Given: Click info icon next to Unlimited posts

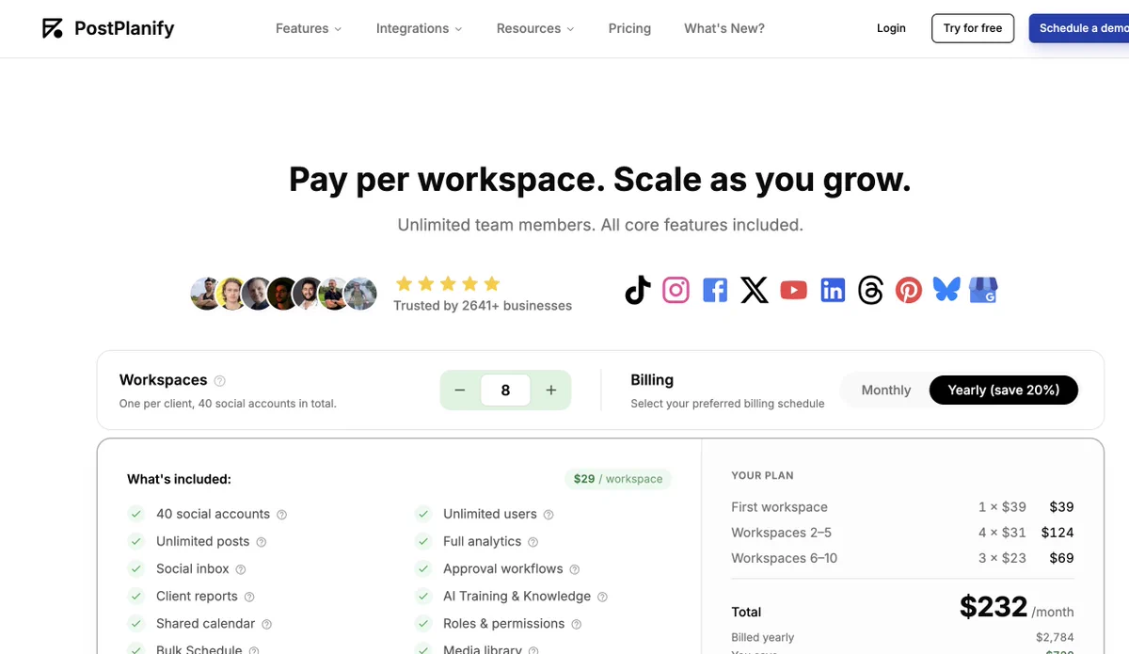Looking at the screenshot, I should coord(262,542).
